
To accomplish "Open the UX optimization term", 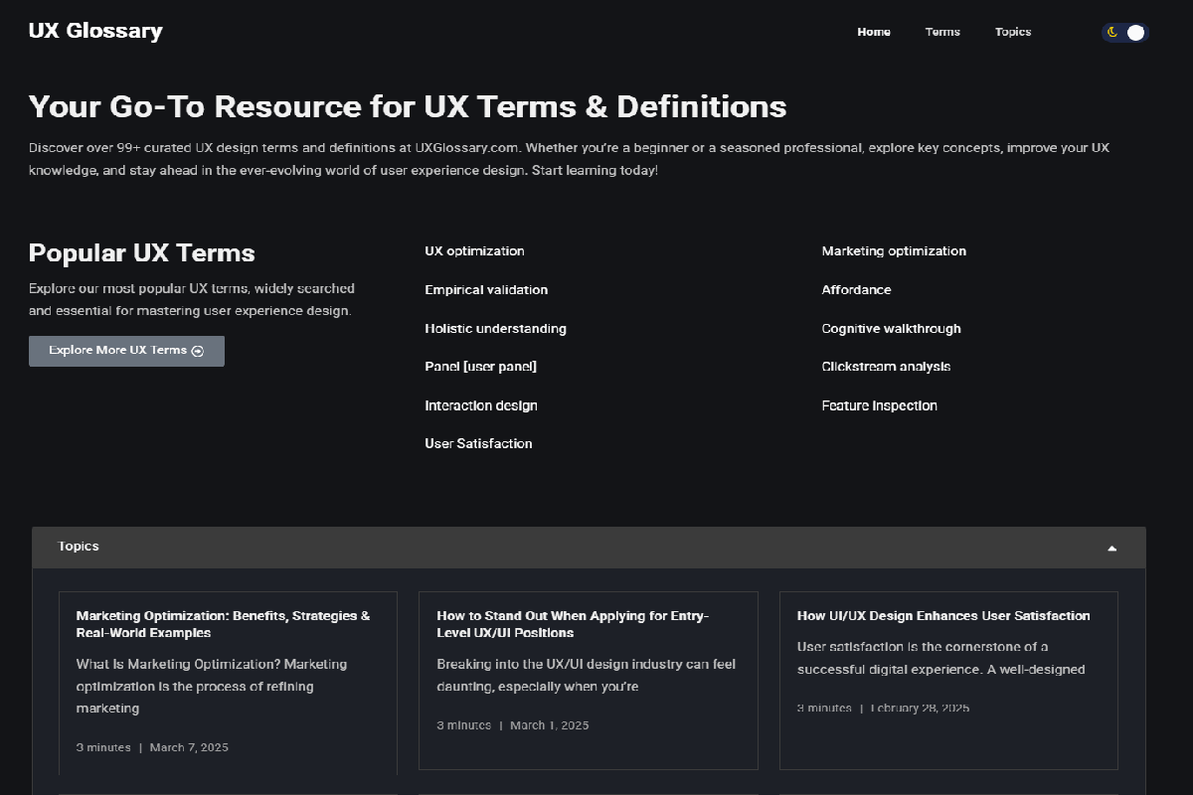I will tap(474, 251).
